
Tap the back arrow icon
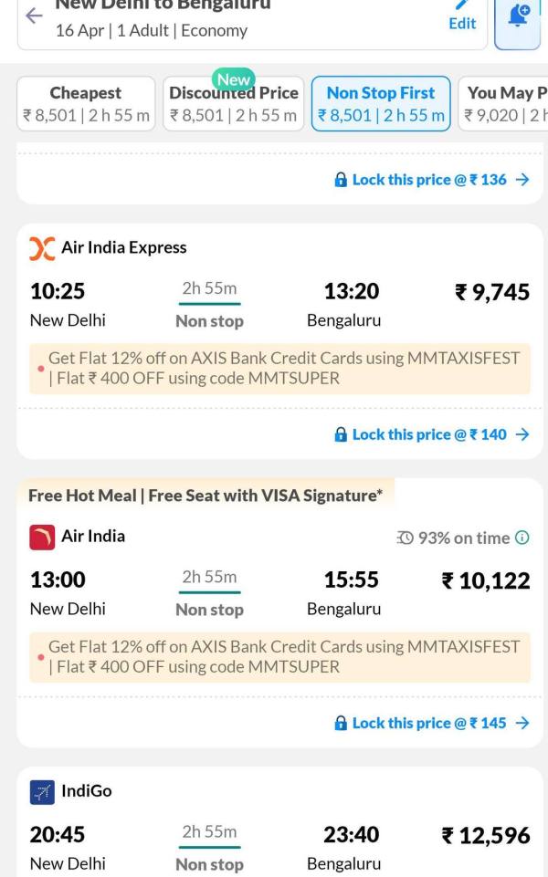pyautogui.click(x=34, y=16)
